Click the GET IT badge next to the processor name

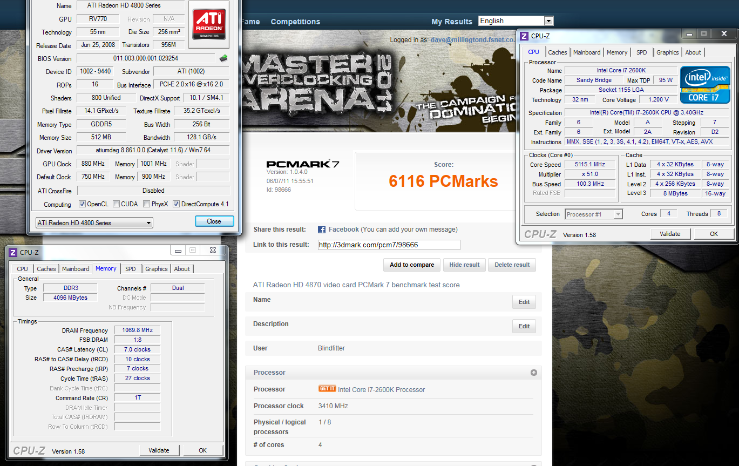pyautogui.click(x=327, y=389)
